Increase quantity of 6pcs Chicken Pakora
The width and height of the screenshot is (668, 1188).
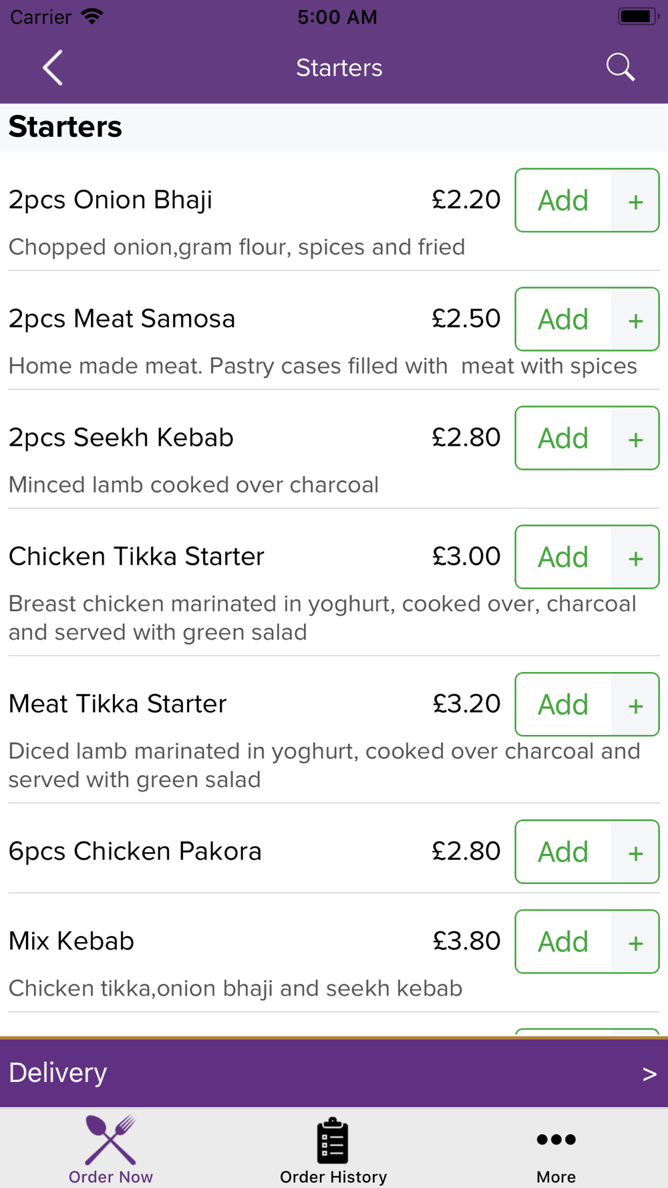pos(635,853)
